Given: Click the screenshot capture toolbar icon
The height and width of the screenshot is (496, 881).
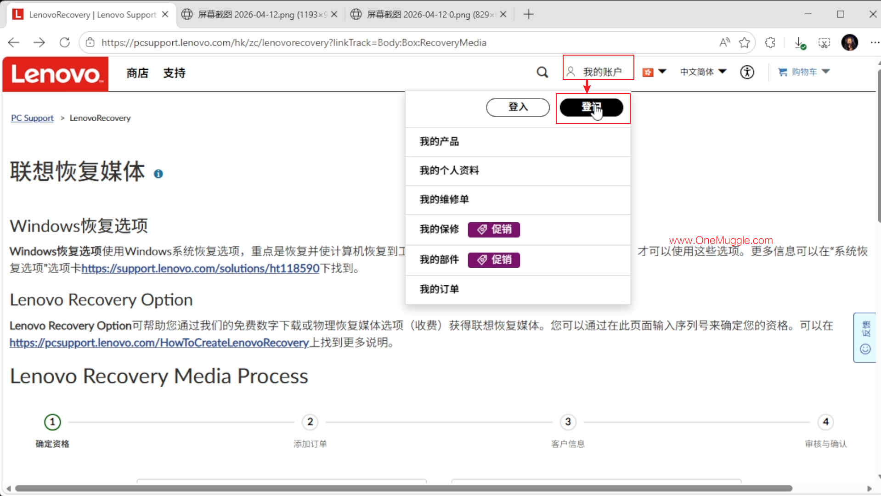Looking at the screenshot, I should [825, 43].
